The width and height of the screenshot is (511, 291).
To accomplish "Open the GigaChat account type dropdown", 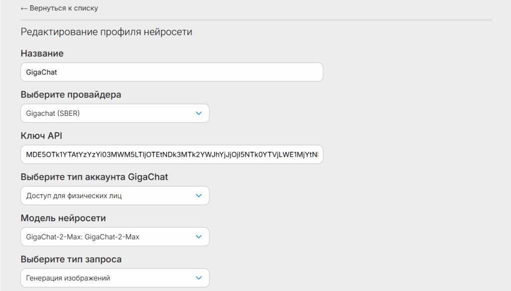I will [x=115, y=196].
